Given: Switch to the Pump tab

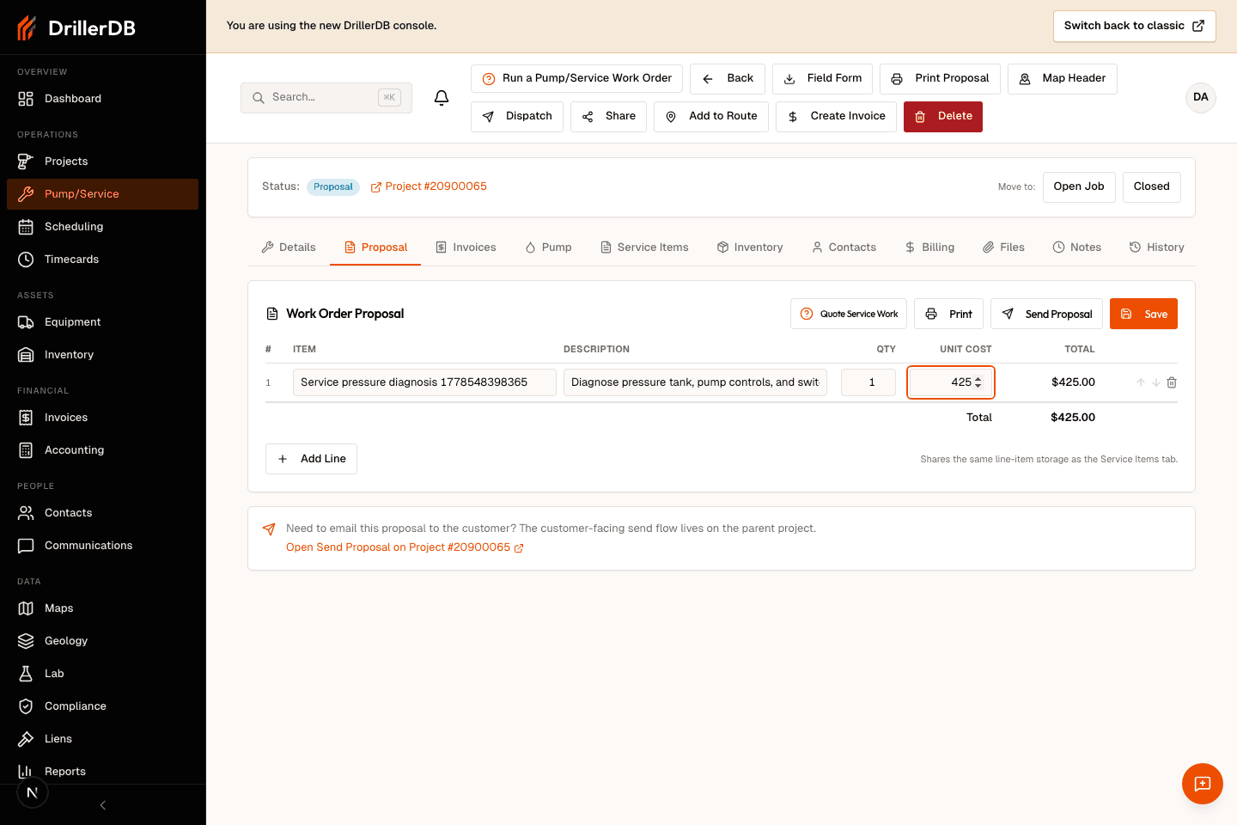Looking at the screenshot, I should [x=548, y=247].
